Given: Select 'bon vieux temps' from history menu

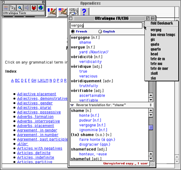Looking at the screenshot, I should [x=162, y=35].
